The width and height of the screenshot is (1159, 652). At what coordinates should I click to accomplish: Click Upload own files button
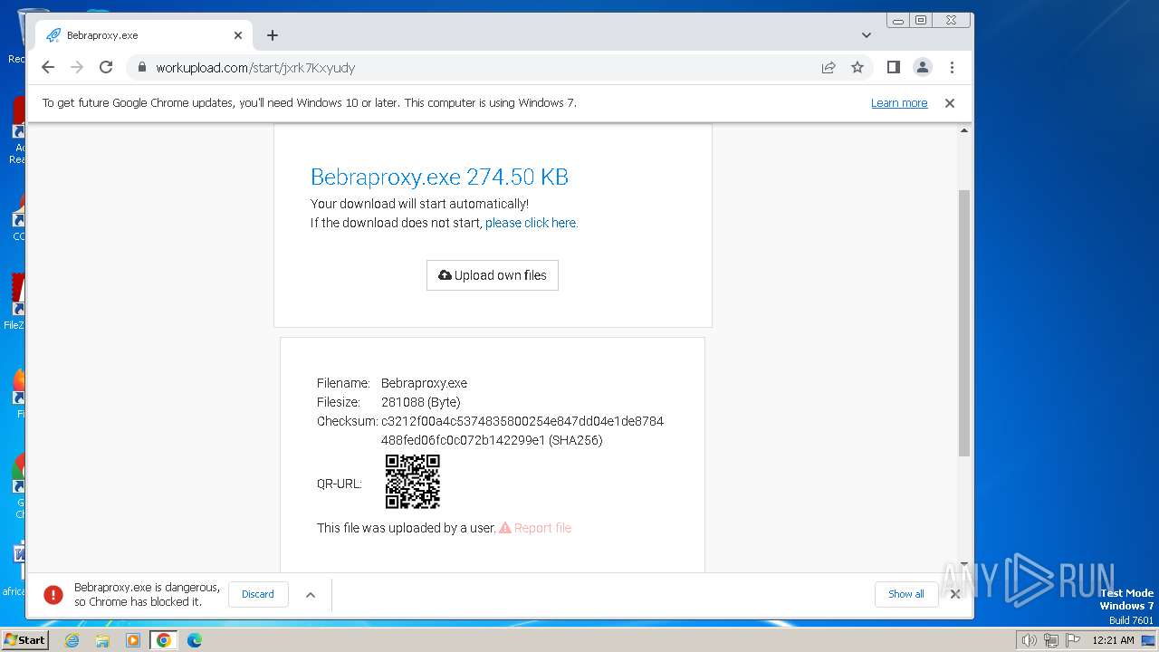(x=493, y=275)
